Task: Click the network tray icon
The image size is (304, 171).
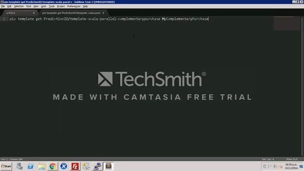Action: [x=275, y=166]
